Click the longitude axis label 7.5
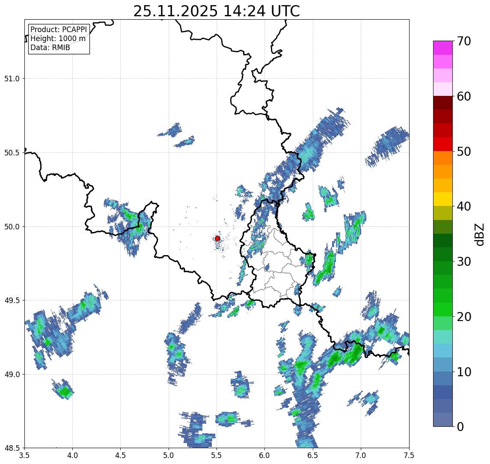 pyautogui.click(x=409, y=455)
